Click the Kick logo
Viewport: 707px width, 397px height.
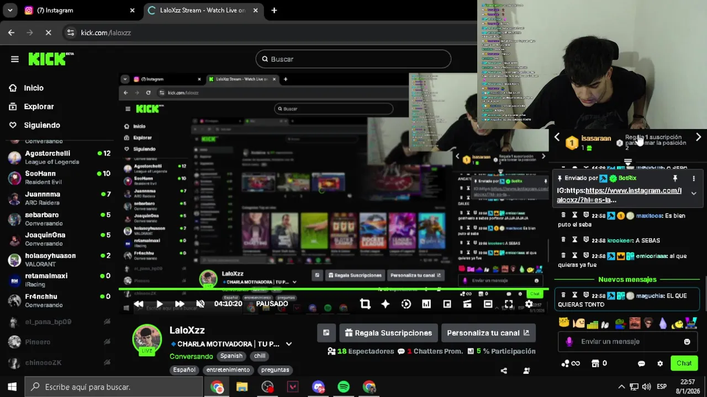(x=51, y=59)
